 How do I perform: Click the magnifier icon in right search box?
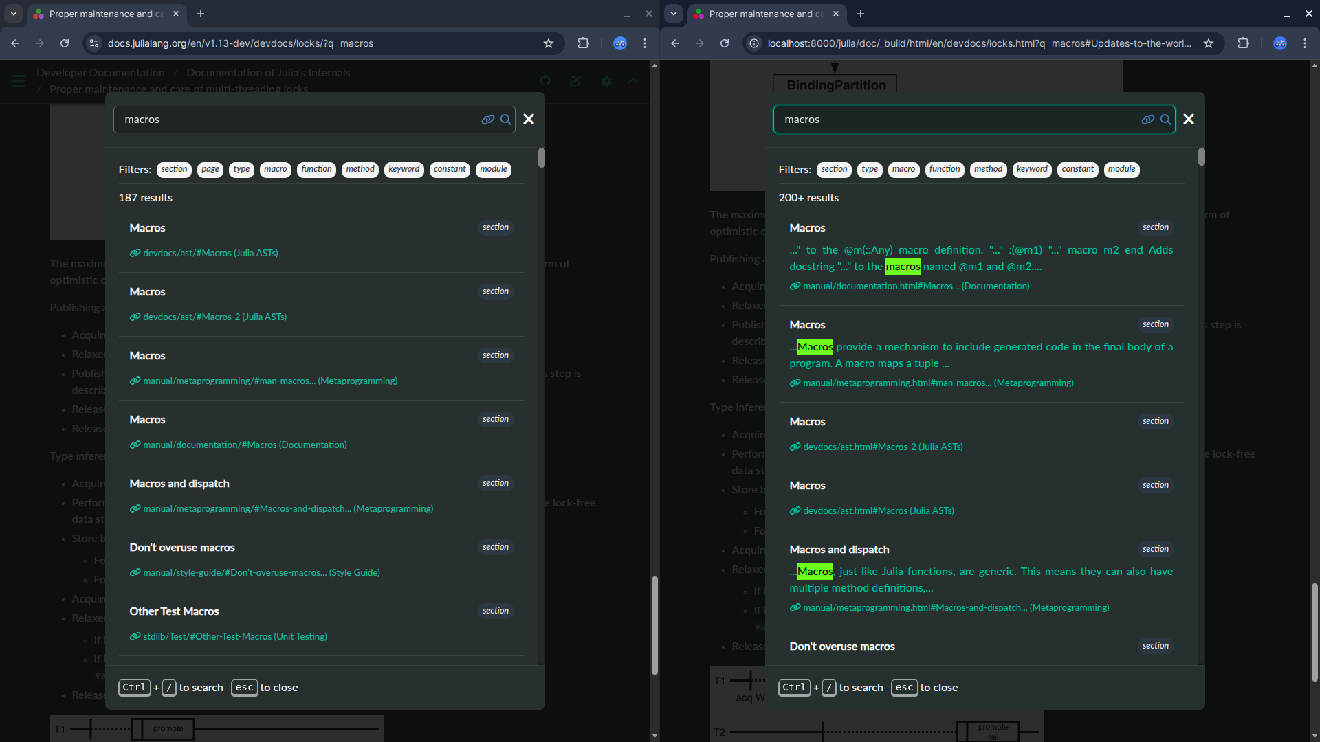point(1166,120)
